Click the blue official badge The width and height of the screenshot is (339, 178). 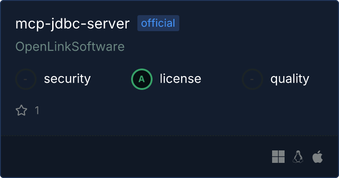(158, 23)
